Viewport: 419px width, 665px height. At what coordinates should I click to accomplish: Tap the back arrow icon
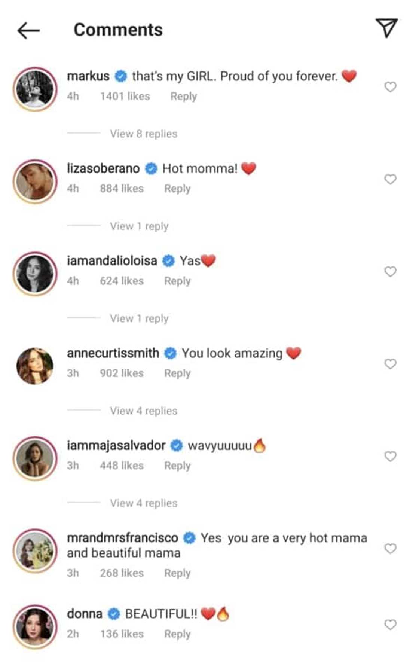pyautogui.click(x=28, y=30)
